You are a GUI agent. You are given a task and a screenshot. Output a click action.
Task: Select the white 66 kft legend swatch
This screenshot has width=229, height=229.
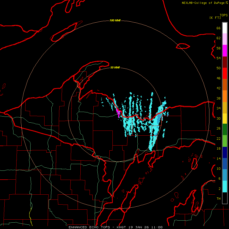tap(225, 28)
